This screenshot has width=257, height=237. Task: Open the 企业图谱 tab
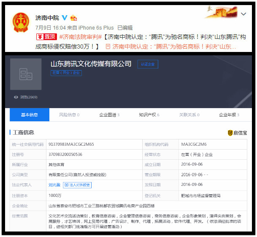109,115
